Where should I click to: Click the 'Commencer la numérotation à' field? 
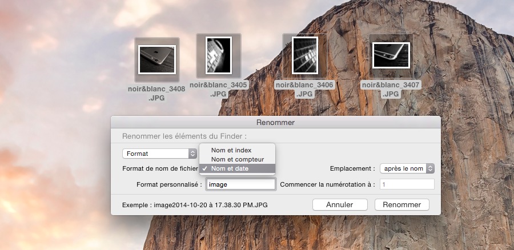[407, 184]
